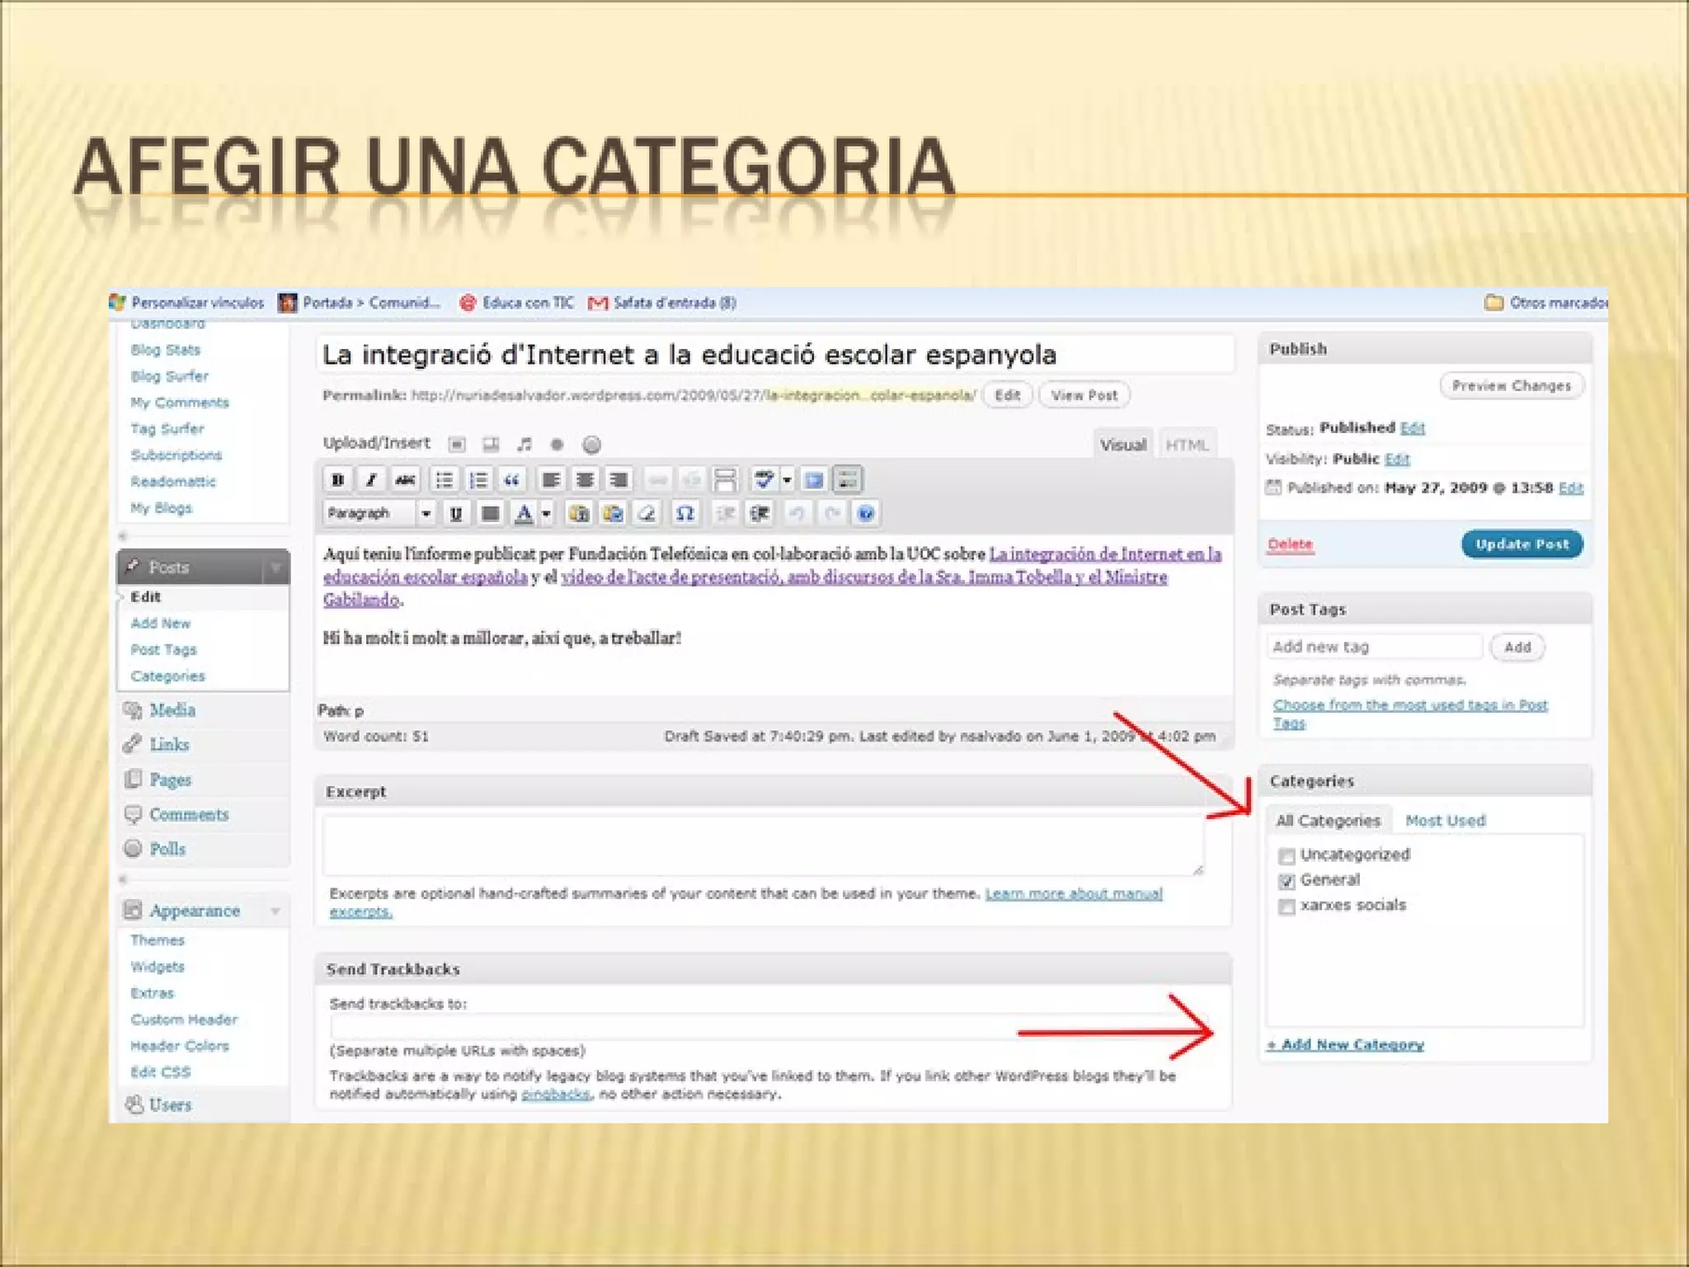Paste as plain text icon
Viewport: 1689px width, 1267px height.
[x=579, y=514]
